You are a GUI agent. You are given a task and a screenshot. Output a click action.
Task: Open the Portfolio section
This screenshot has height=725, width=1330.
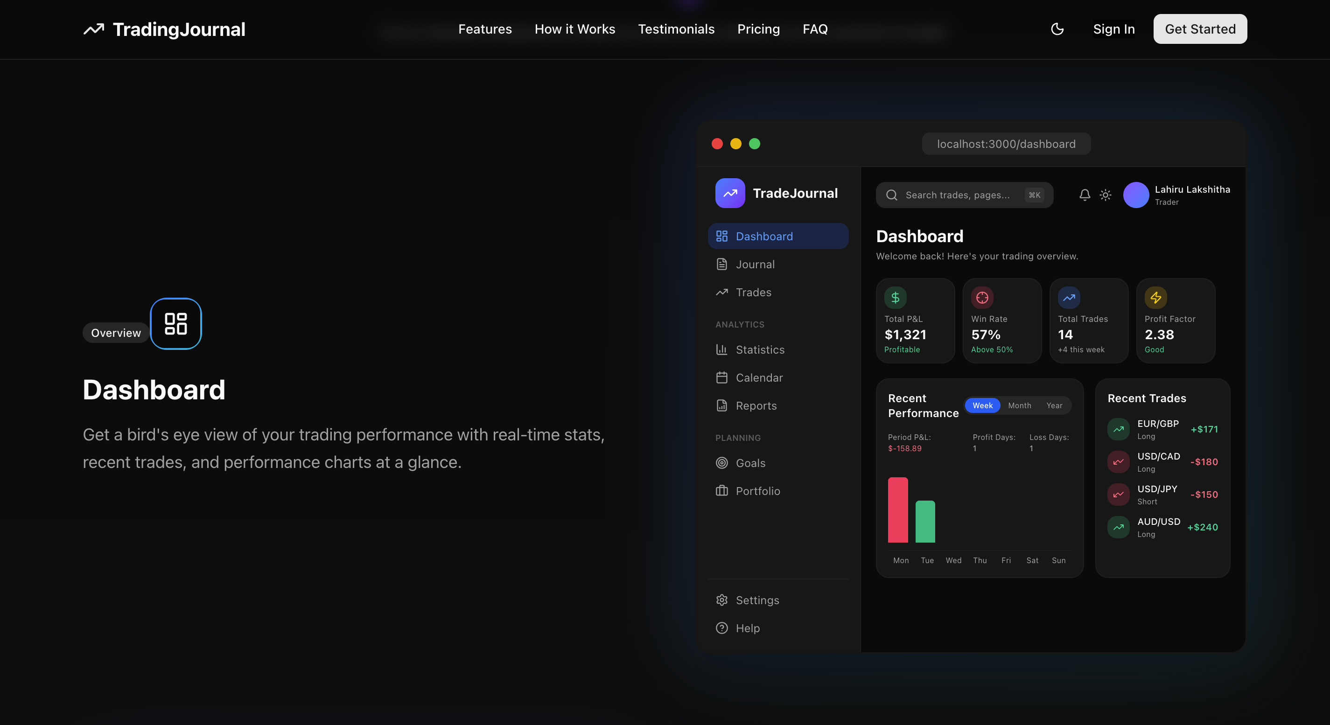758,491
